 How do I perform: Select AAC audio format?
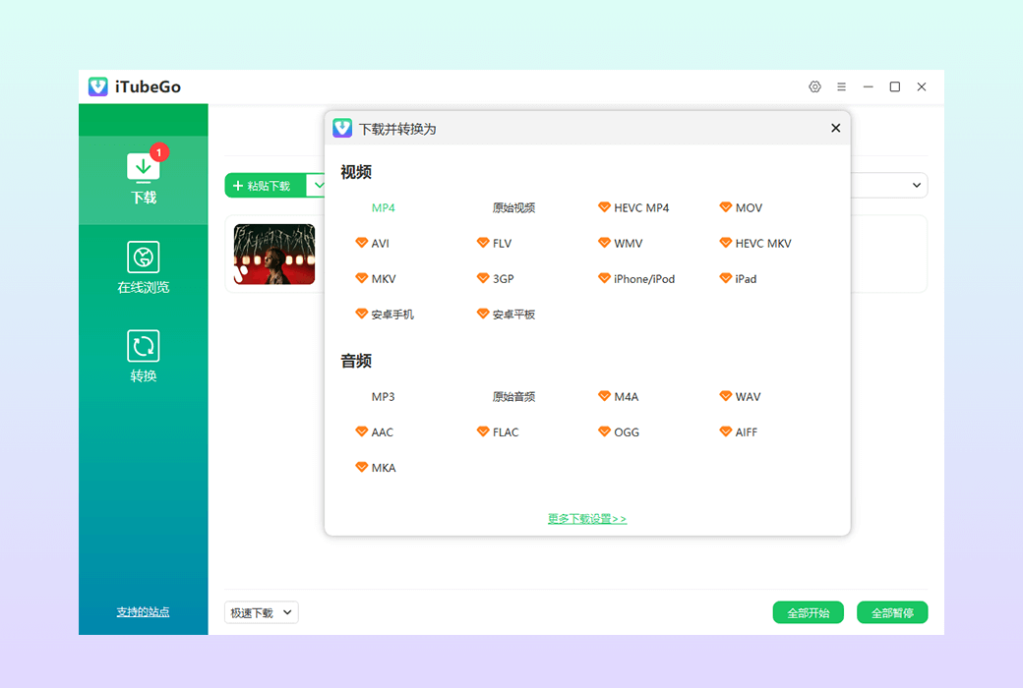374,431
